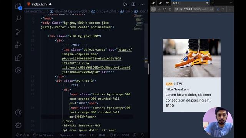The image size is (246, 138).
Task: Open the browser downloads icon
Action: 218,9
